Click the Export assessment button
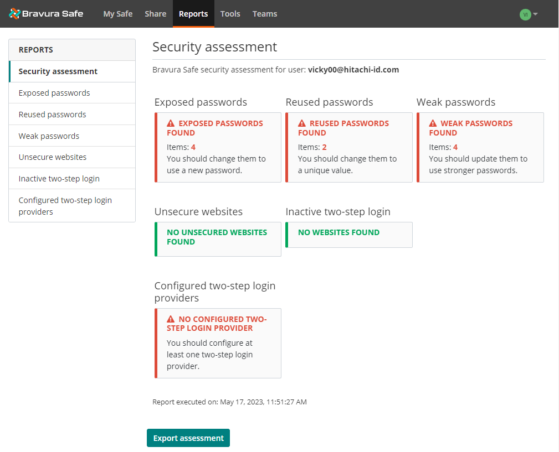 click(188, 438)
